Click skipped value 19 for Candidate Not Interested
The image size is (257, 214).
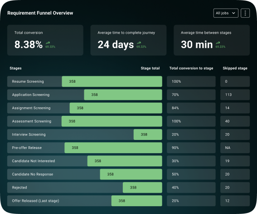point(227,161)
